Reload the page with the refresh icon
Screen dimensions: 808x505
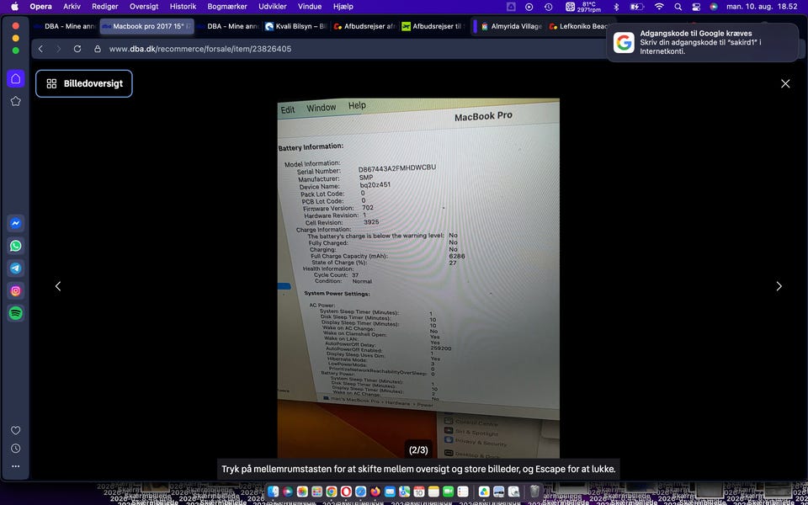(x=77, y=49)
